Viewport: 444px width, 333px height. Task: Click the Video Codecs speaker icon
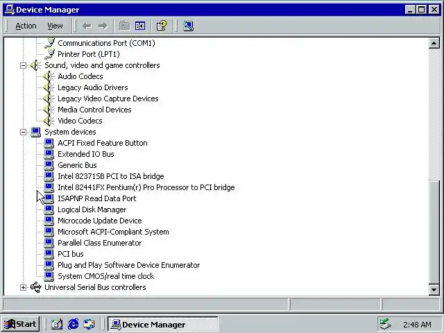(x=49, y=121)
